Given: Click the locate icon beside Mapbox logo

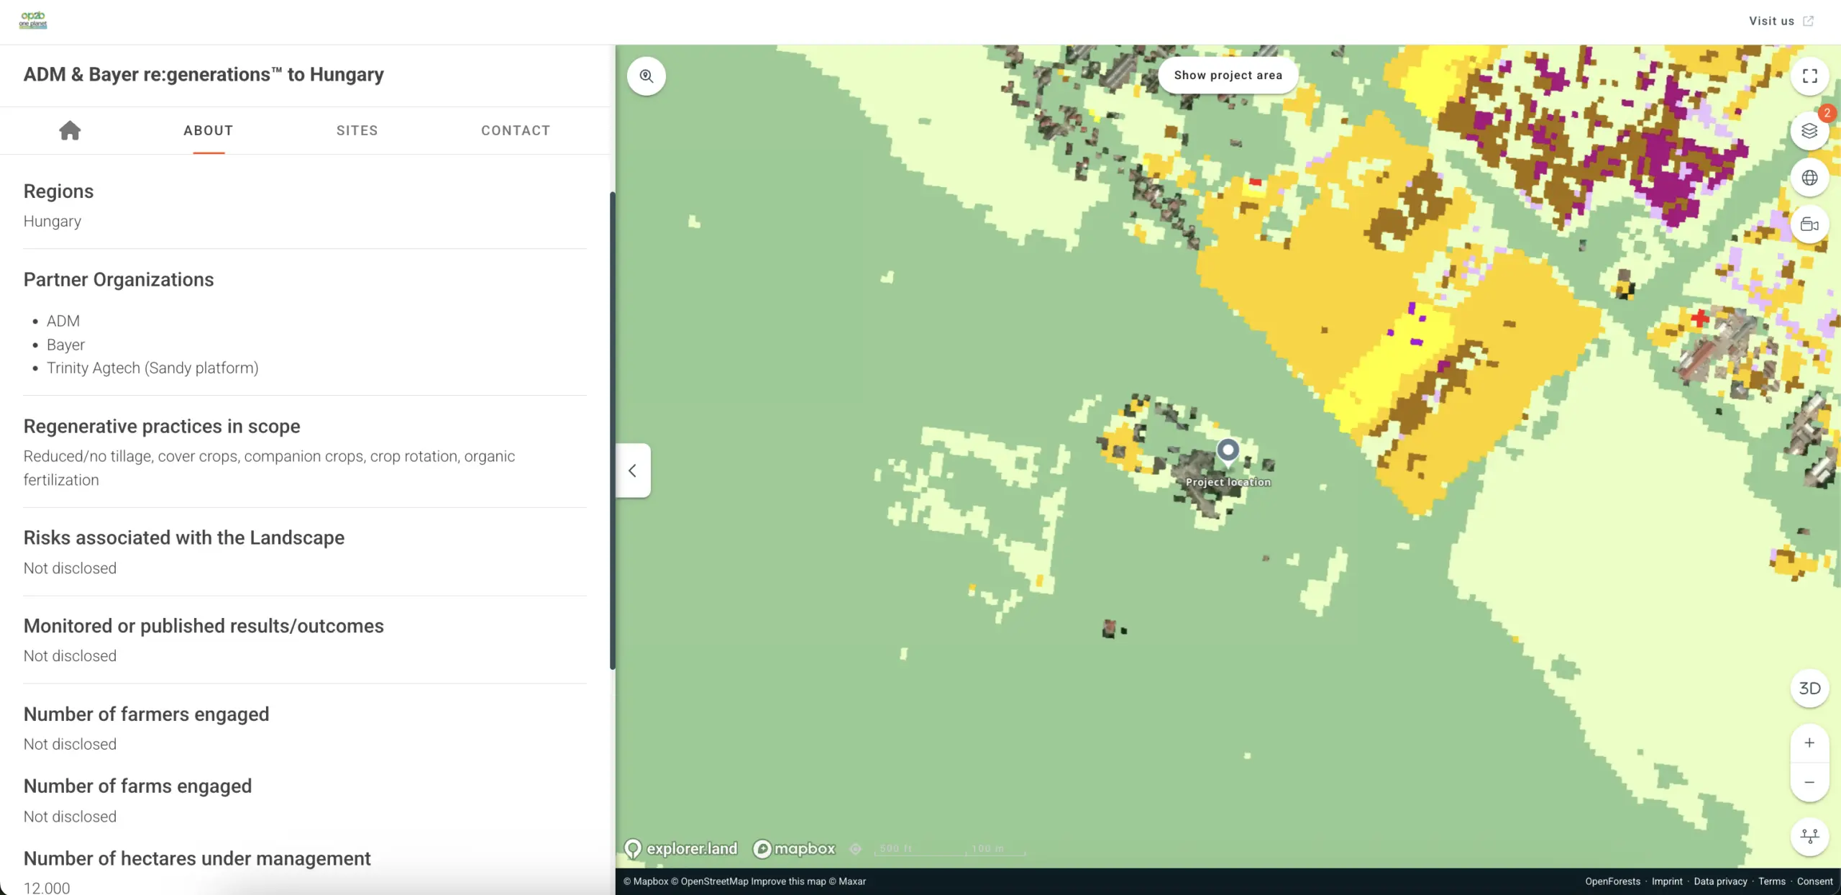Looking at the screenshot, I should coord(855,849).
